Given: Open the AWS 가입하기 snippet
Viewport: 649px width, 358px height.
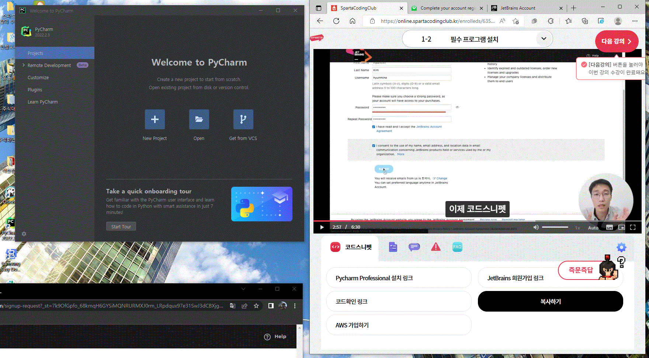Looking at the screenshot, I should 399,325.
